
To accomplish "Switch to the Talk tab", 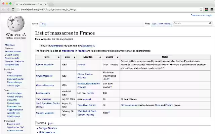I will pos(43,23).
